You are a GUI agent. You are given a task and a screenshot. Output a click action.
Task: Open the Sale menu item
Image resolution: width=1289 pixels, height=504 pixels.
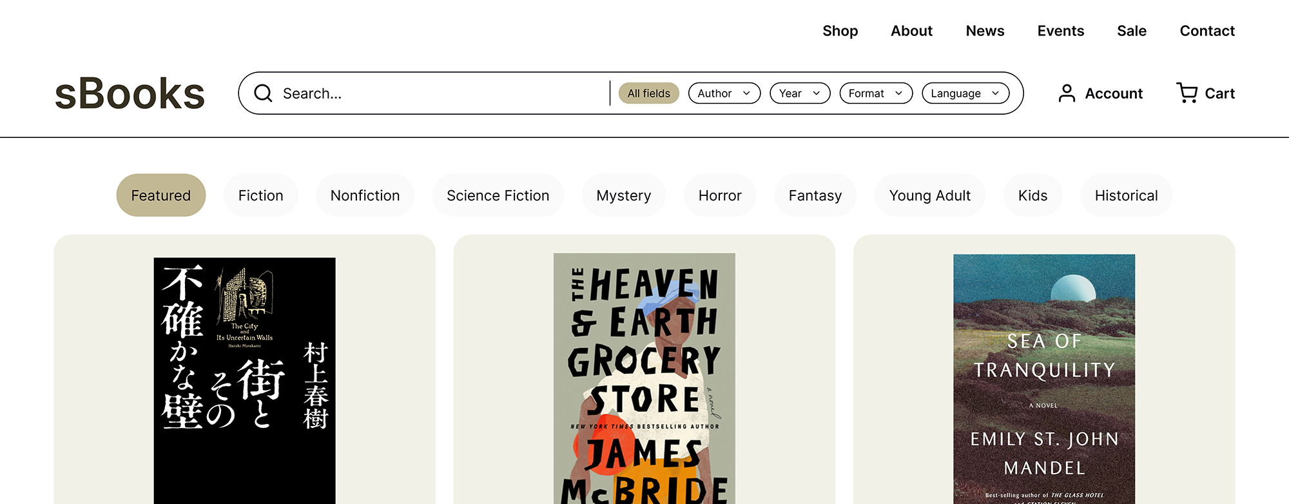click(1132, 31)
